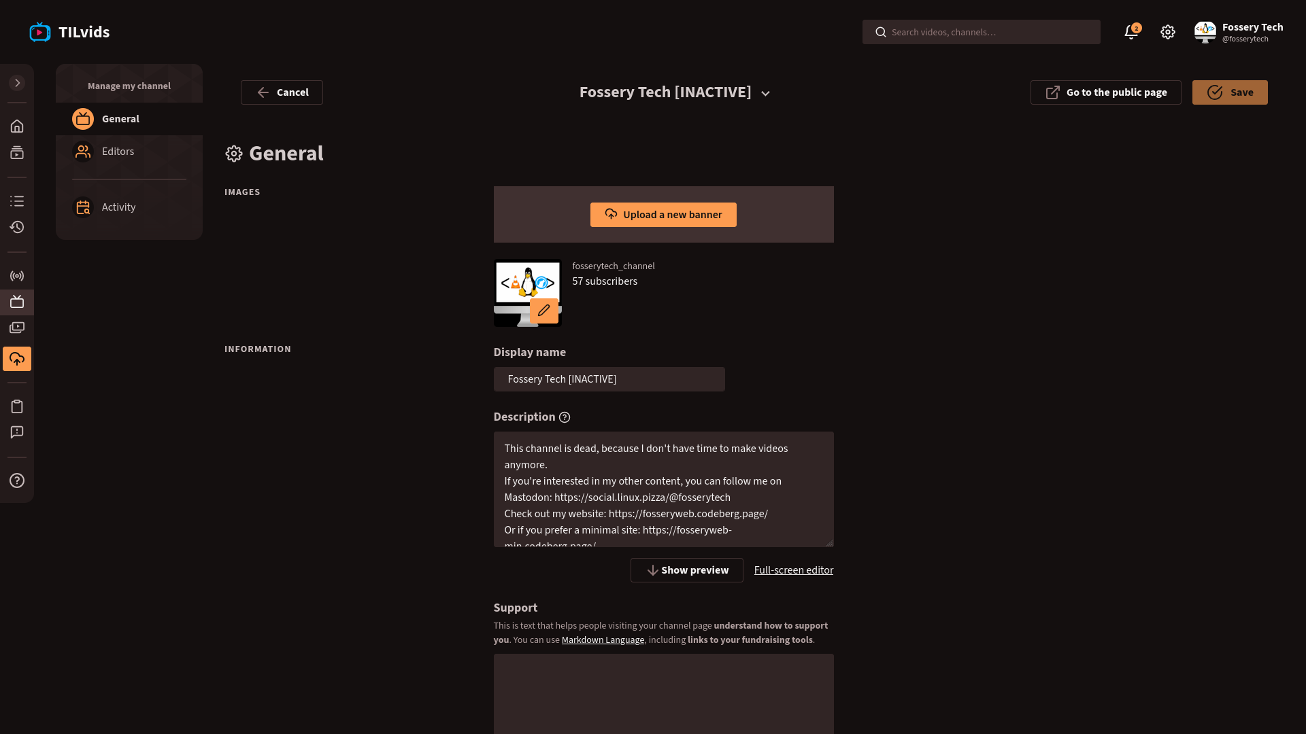Upload a new banner
The image size is (1306, 734).
click(x=663, y=215)
